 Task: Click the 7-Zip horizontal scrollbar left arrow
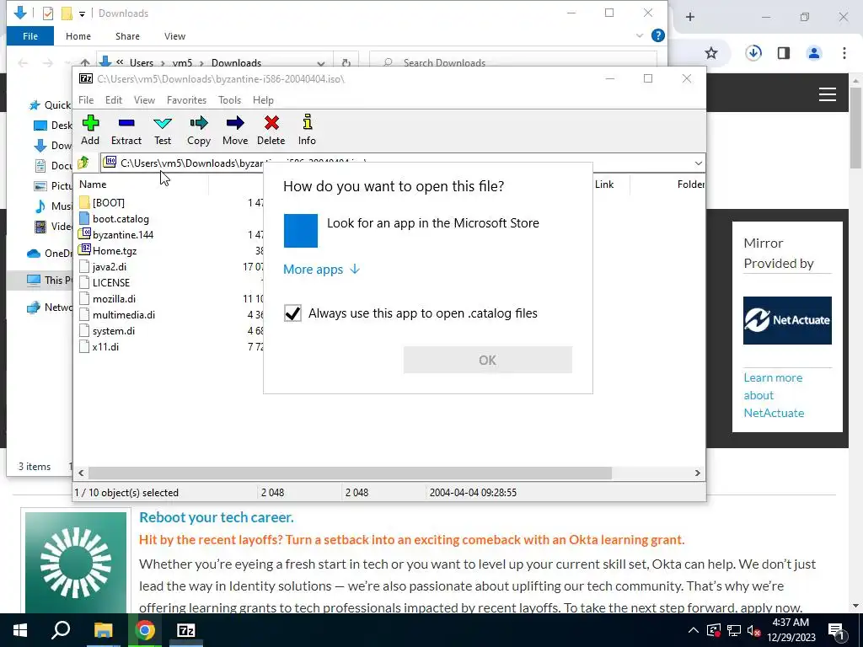[82, 473]
